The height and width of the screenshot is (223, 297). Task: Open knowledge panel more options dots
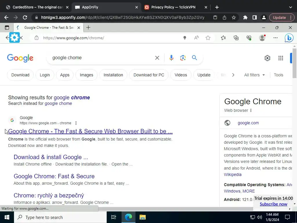(x=251, y=110)
